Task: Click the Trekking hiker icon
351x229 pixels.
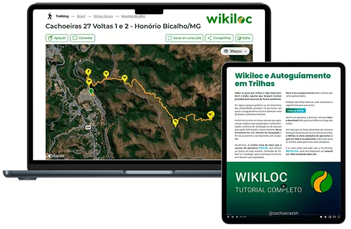Action: 50,16
